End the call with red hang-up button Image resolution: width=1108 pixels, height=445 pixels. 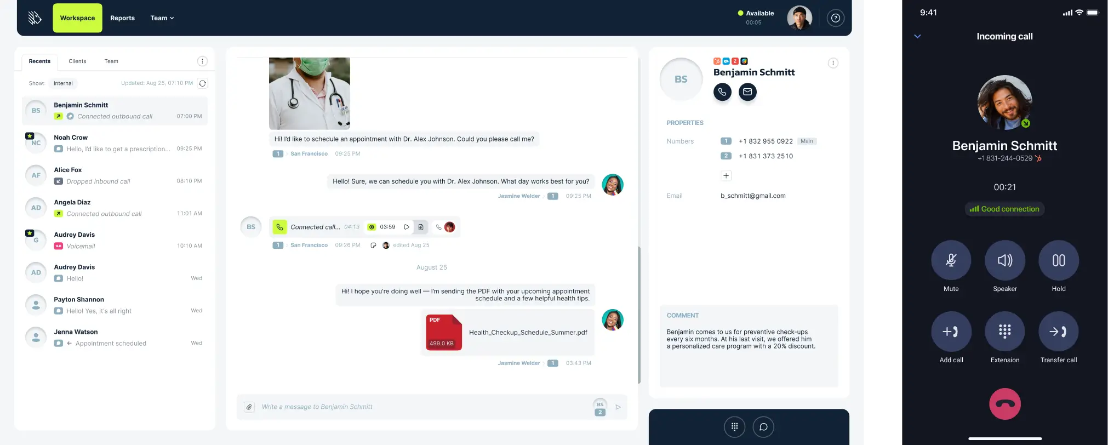click(x=1004, y=404)
